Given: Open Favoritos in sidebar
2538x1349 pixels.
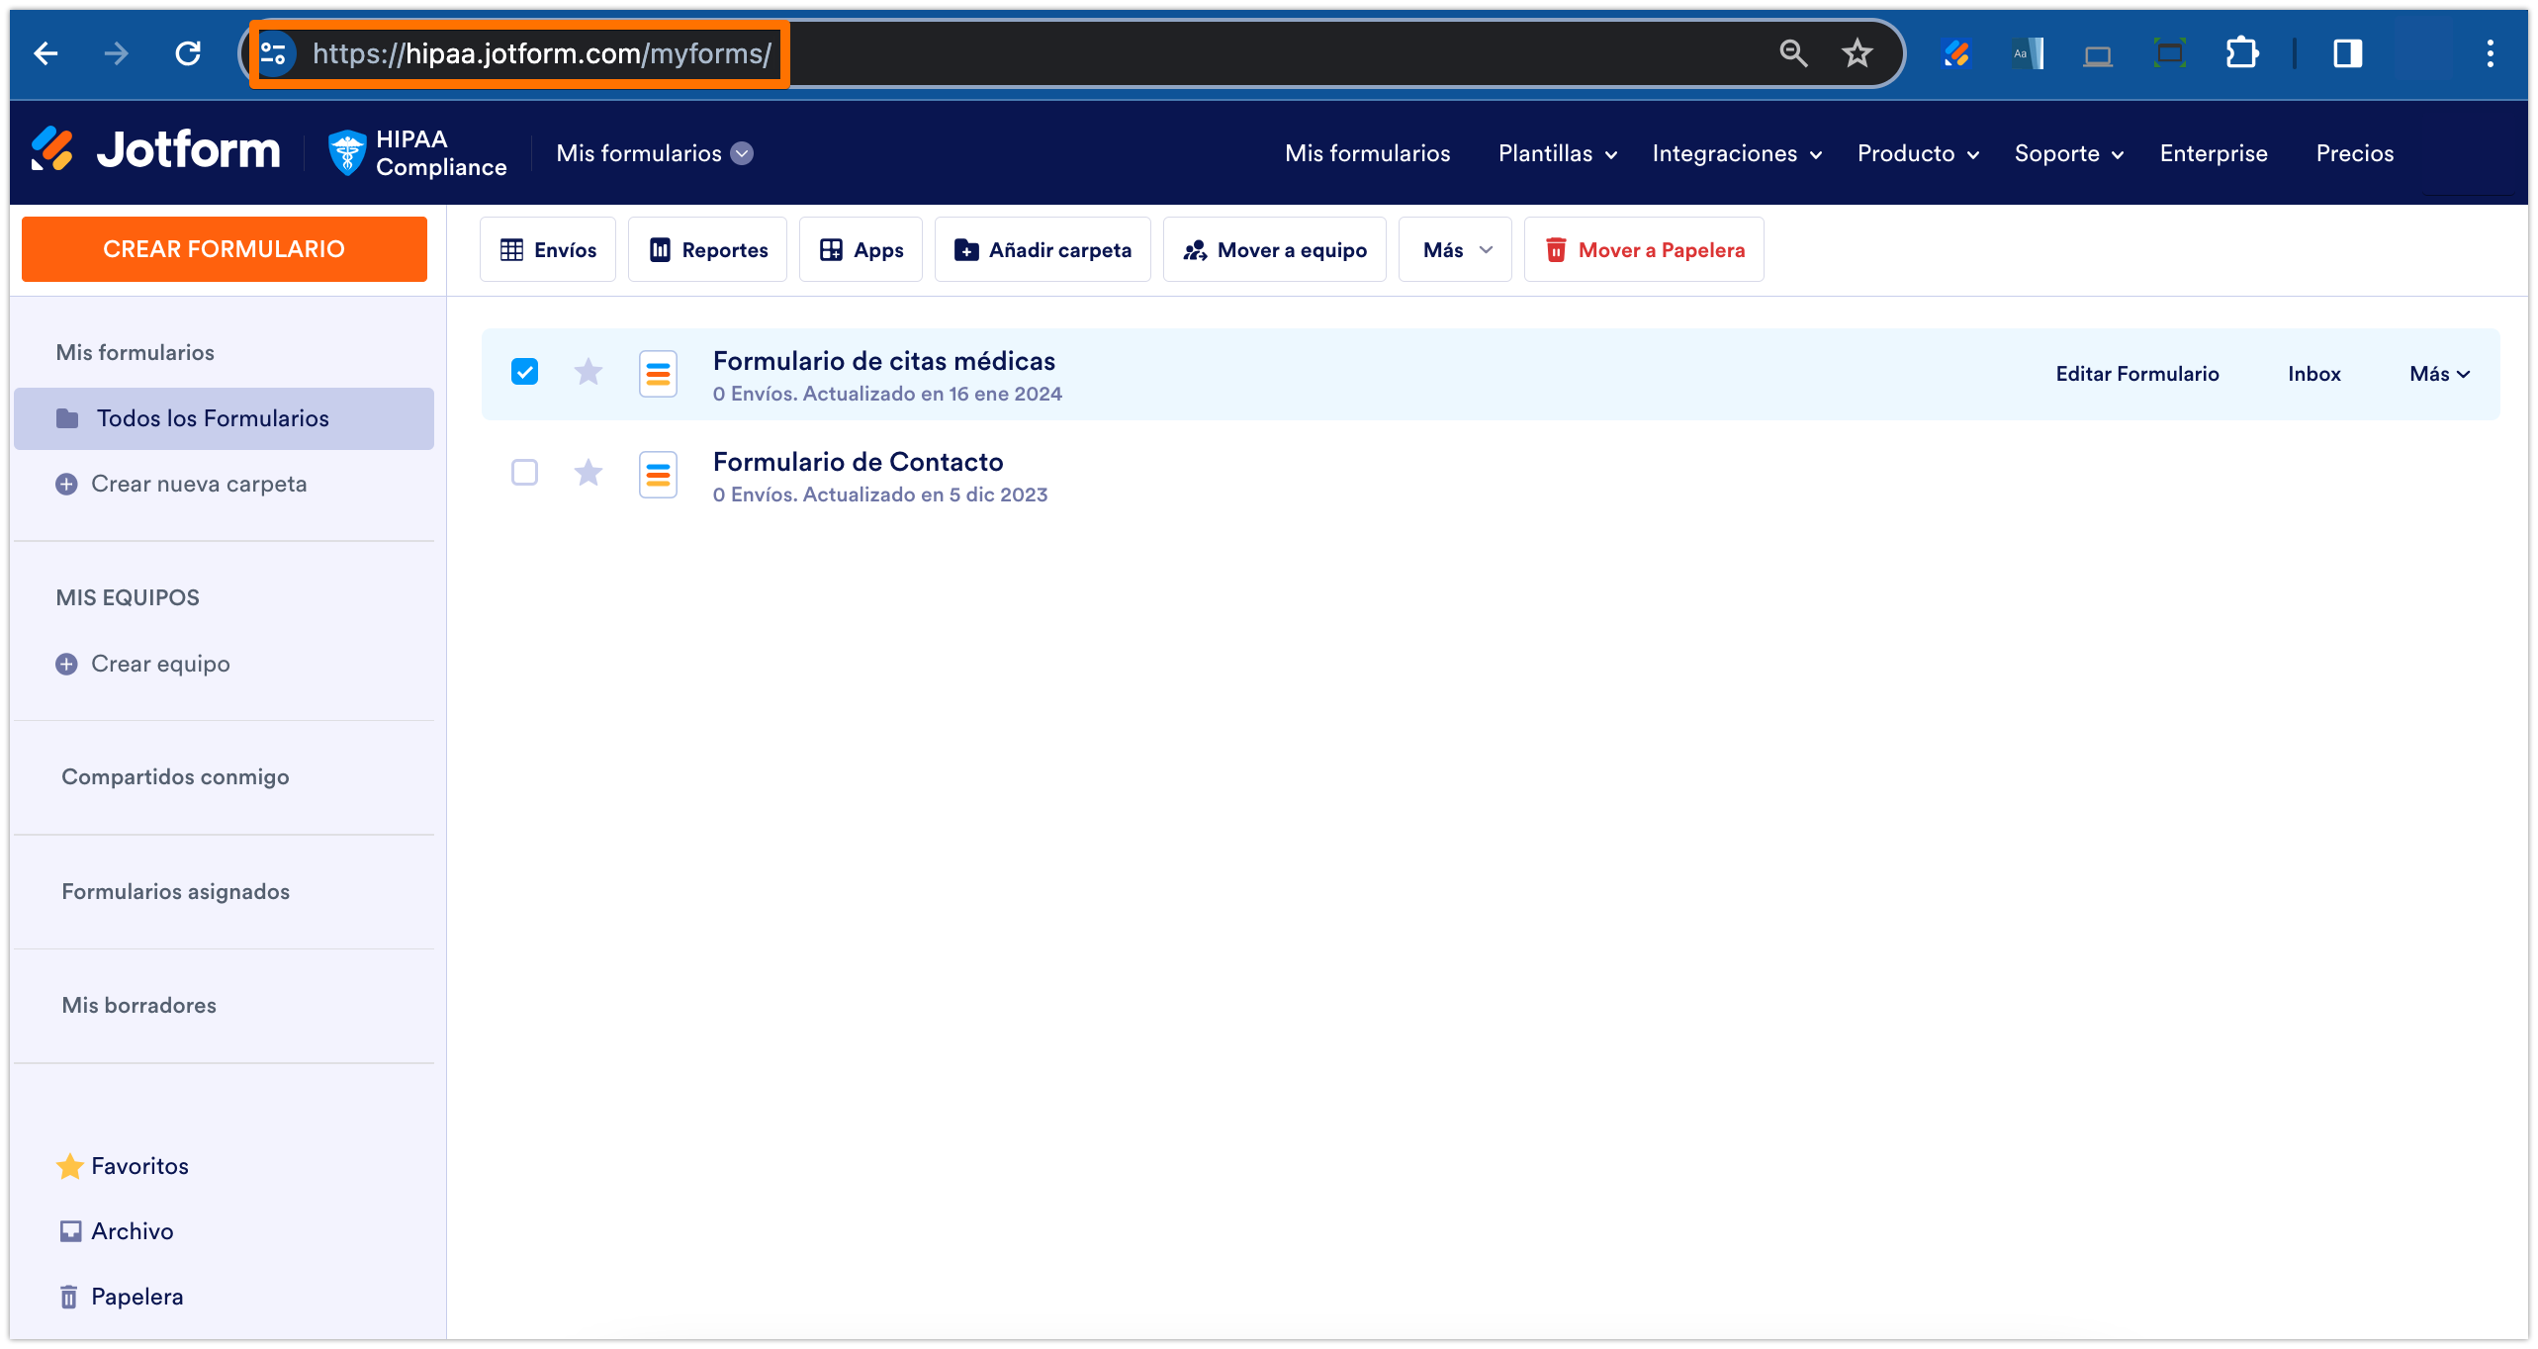Looking at the screenshot, I should (123, 1166).
